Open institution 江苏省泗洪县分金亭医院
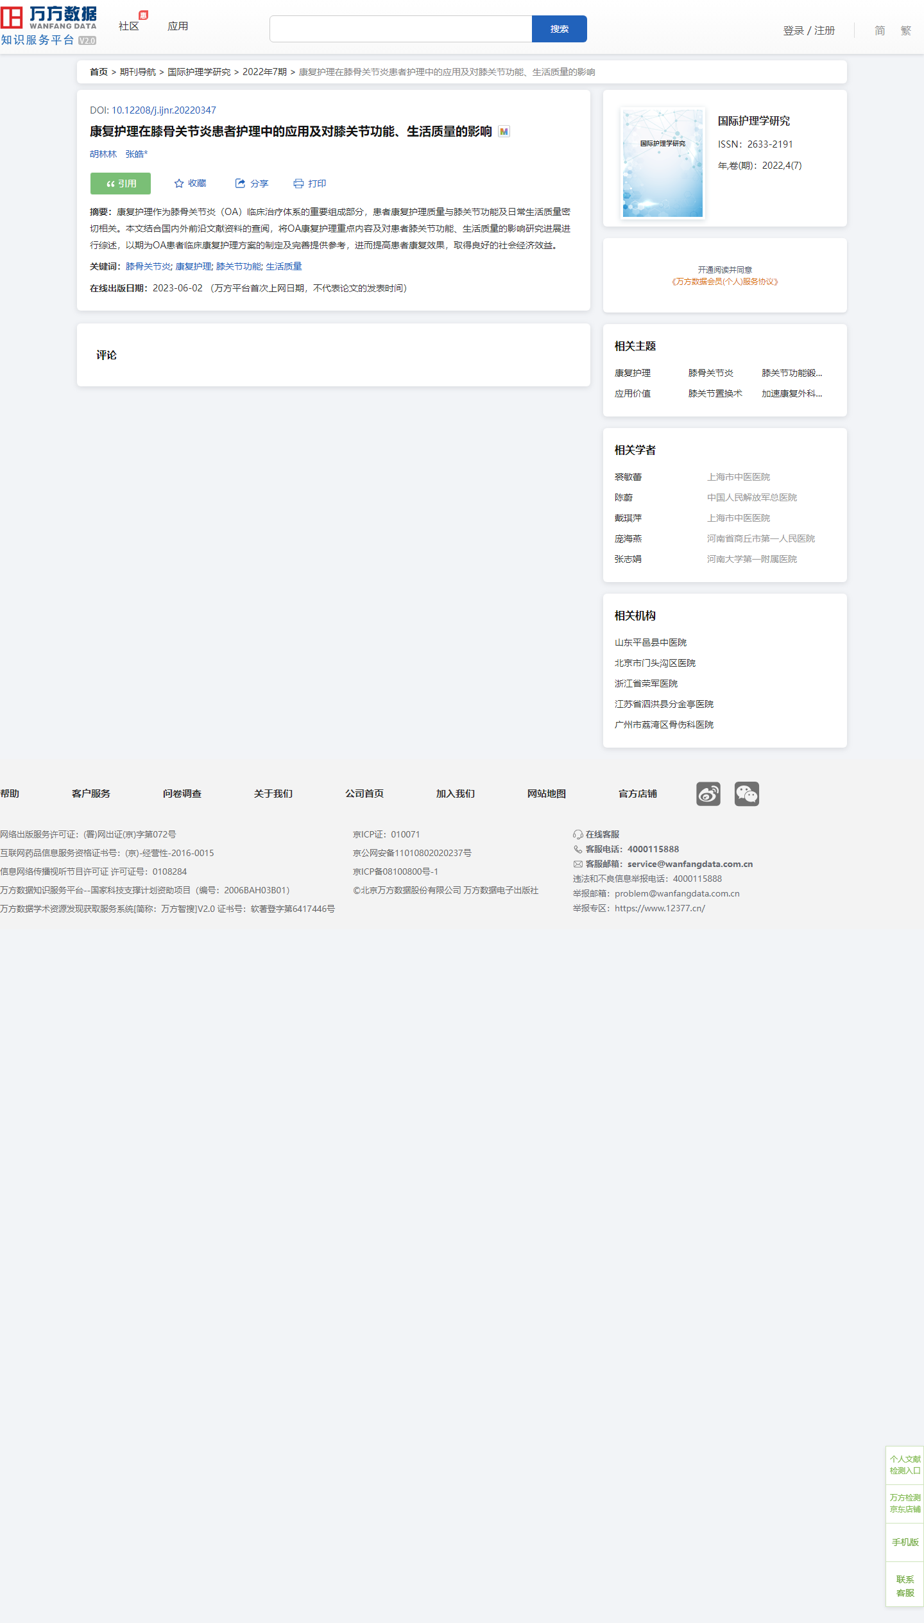The image size is (924, 1623). pyautogui.click(x=664, y=704)
